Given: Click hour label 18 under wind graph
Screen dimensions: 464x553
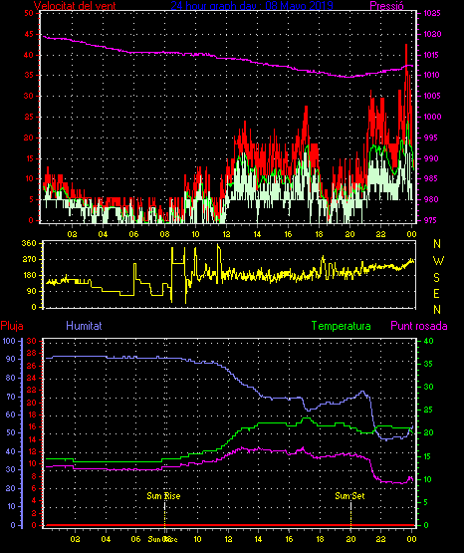Looking at the screenshot, I should [x=319, y=234].
